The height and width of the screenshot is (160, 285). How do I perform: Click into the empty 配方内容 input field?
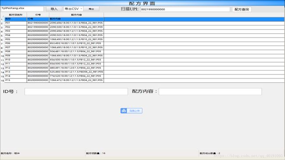point(210,92)
